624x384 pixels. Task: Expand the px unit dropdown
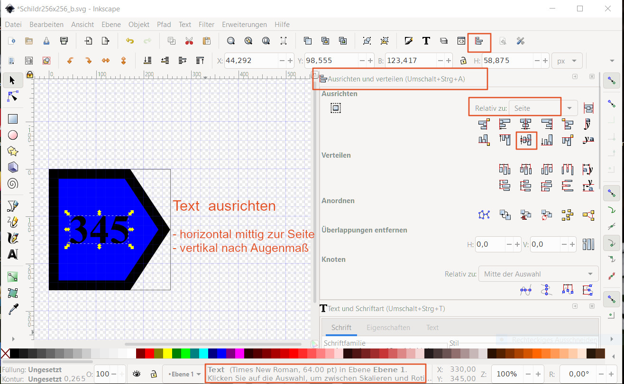(x=567, y=61)
